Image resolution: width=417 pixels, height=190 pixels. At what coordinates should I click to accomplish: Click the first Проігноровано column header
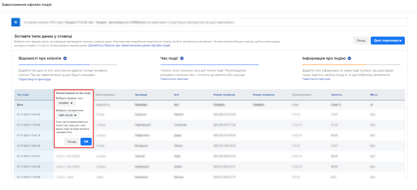click(105, 95)
